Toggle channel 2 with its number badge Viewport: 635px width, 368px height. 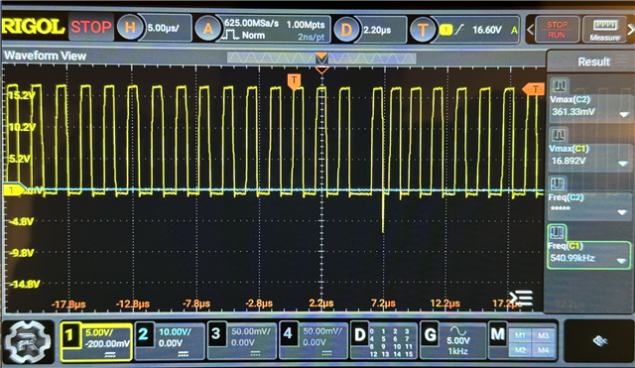point(143,334)
